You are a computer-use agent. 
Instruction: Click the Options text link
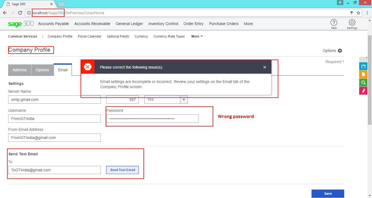(x=329, y=51)
